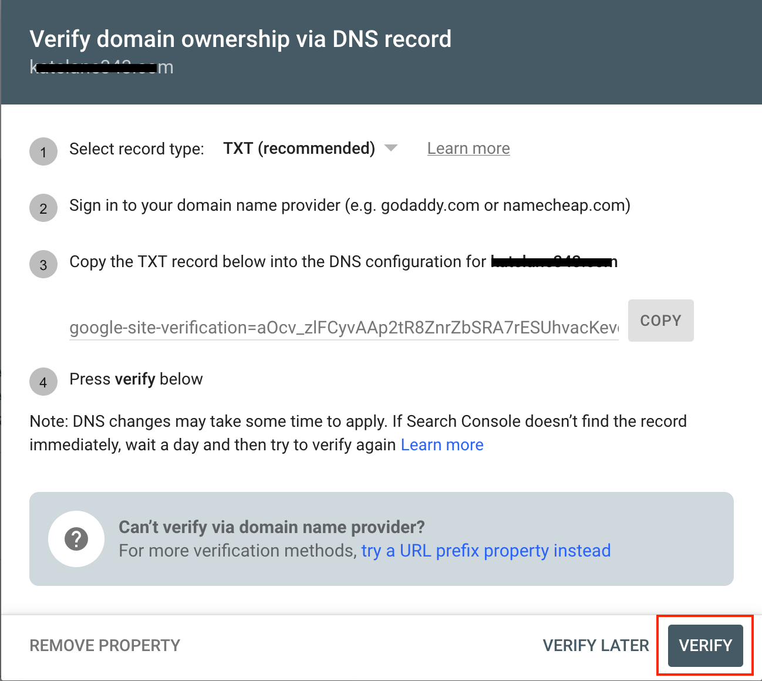Open the blue Learn more link in note
The width and height of the screenshot is (762, 681).
(442, 445)
